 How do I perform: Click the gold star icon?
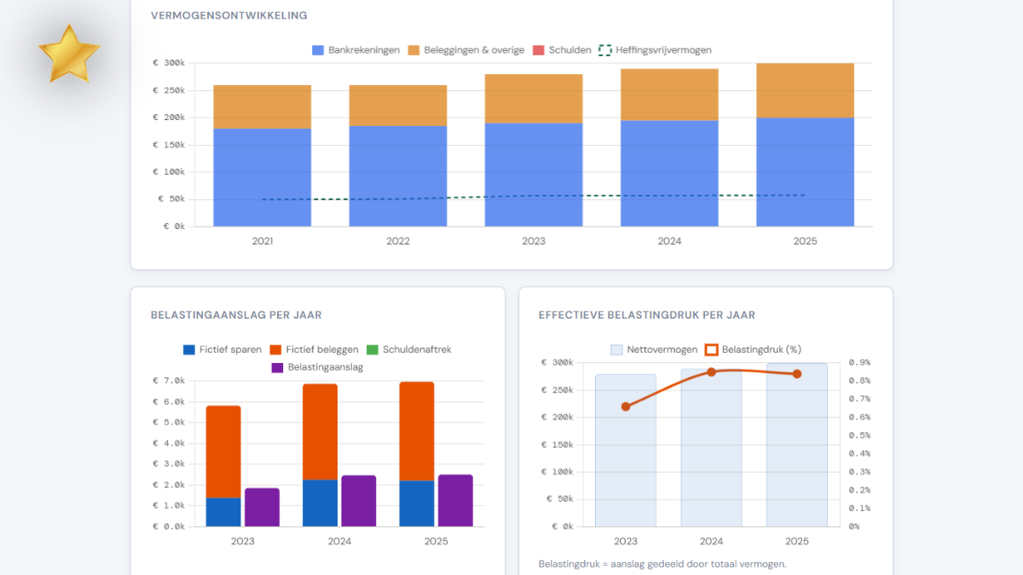[69, 54]
